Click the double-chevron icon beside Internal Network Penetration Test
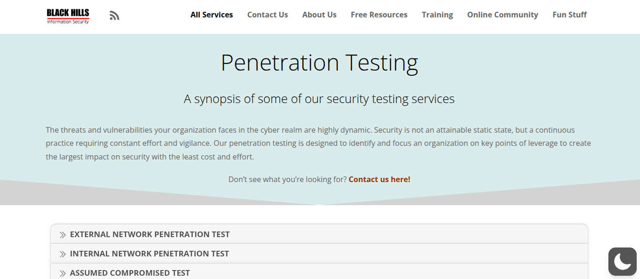The width and height of the screenshot is (640, 279). coord(63,254)
